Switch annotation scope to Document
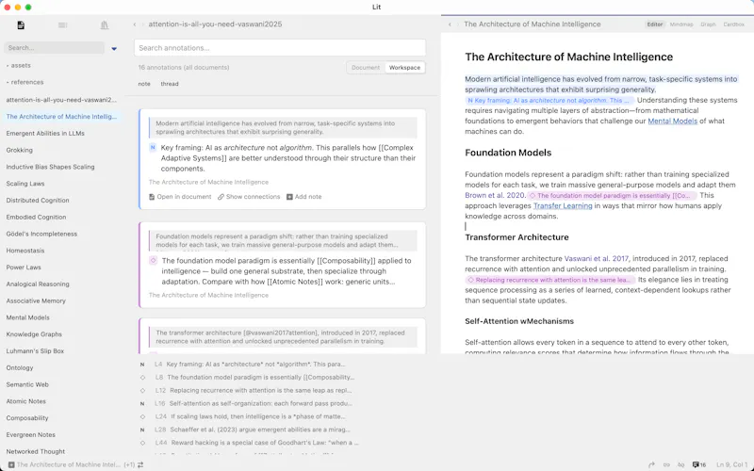Image resolution: width=754 pixels, height=471 pixels. point(366,68)
